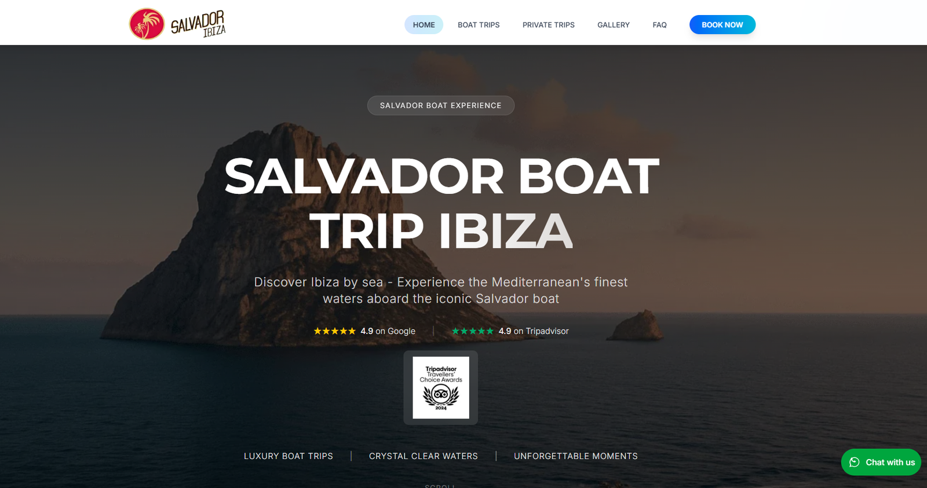Open the Gallery nav link
This screenshot has height=488, width=927.
pos(614,25)
